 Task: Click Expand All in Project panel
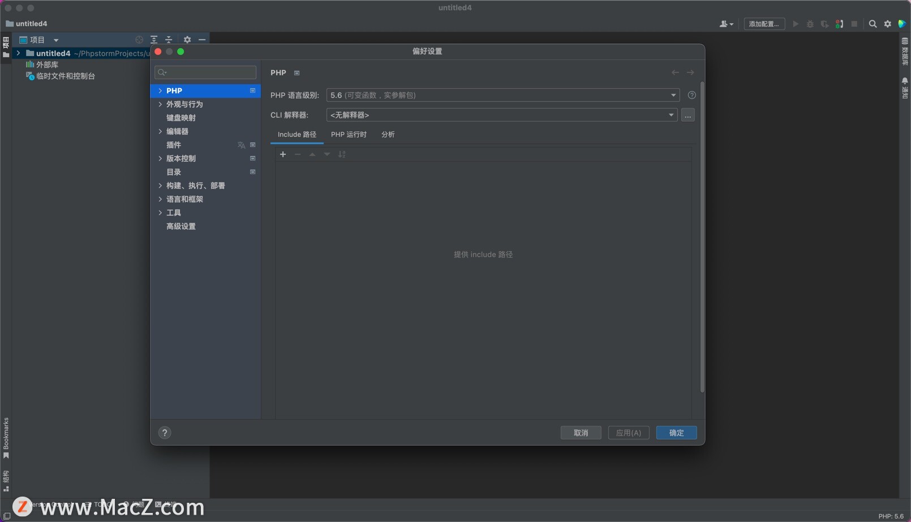(x=154, y=40)
